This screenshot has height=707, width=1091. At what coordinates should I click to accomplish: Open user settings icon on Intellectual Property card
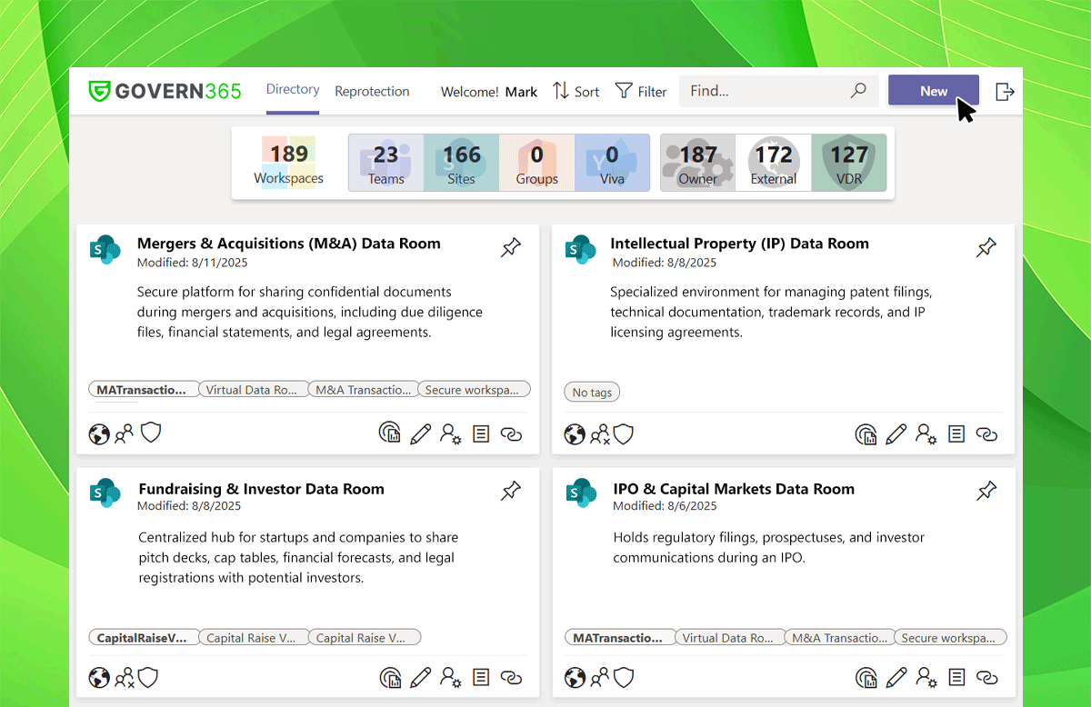point(926,434)
